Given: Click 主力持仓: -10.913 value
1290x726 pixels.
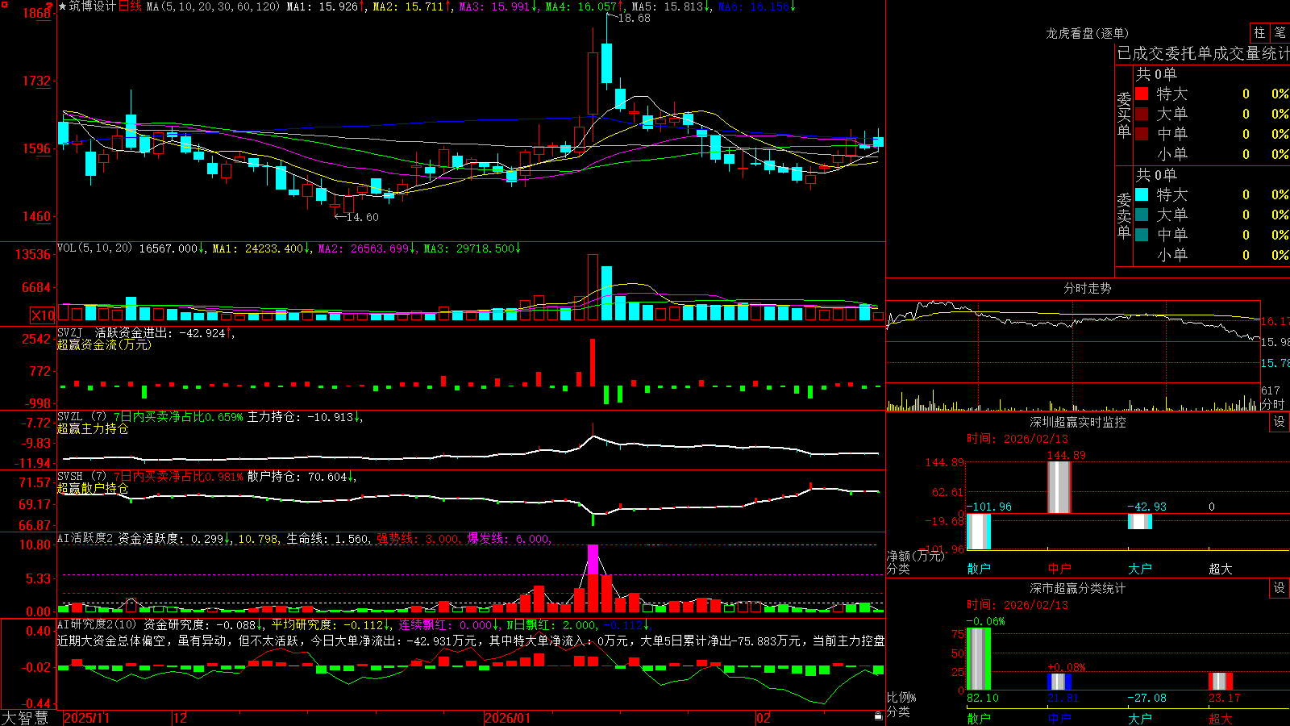Looking at the screenshot, I should (x=300, y=416).
